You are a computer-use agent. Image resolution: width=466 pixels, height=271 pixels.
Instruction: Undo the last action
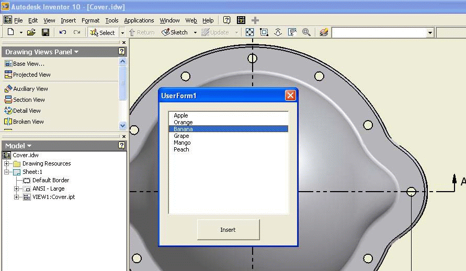coord(63,32)
